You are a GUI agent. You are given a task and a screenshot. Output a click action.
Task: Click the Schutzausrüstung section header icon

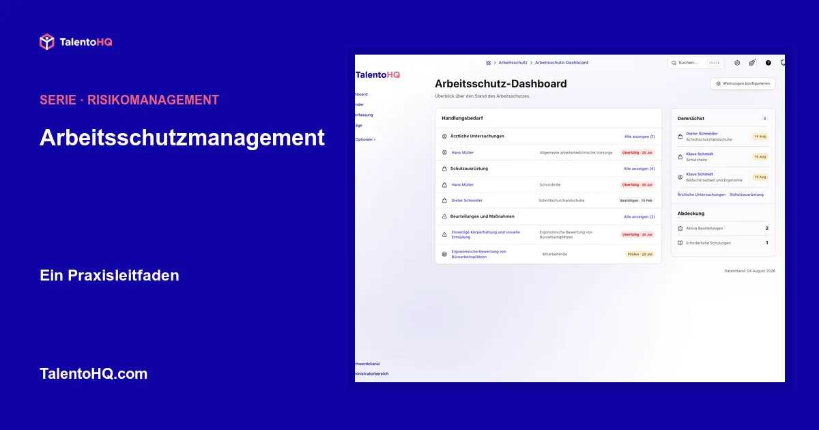pyautogui.click(x=444, y=169)
